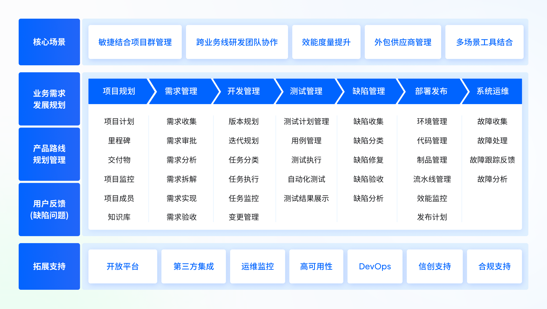Select the 部署发布 stage header

[x=431, y=91]
